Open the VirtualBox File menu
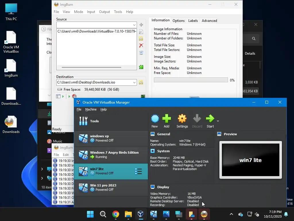 [79, 109]
